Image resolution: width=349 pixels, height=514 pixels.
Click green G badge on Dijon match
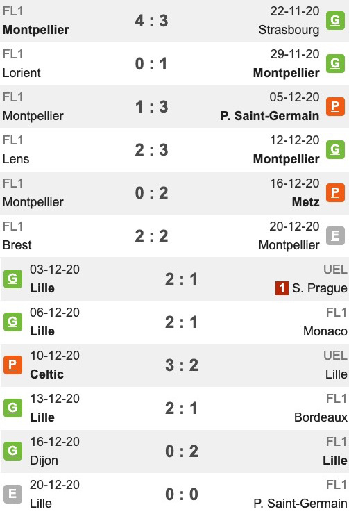point(12,451)
